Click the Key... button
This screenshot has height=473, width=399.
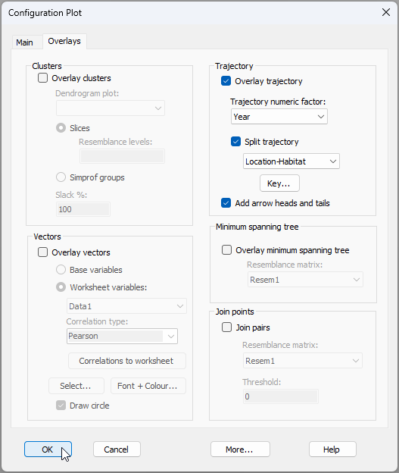pos(279,183)
